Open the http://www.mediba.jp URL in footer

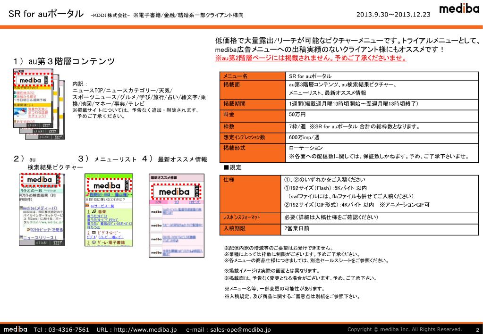tap(145, 329)
